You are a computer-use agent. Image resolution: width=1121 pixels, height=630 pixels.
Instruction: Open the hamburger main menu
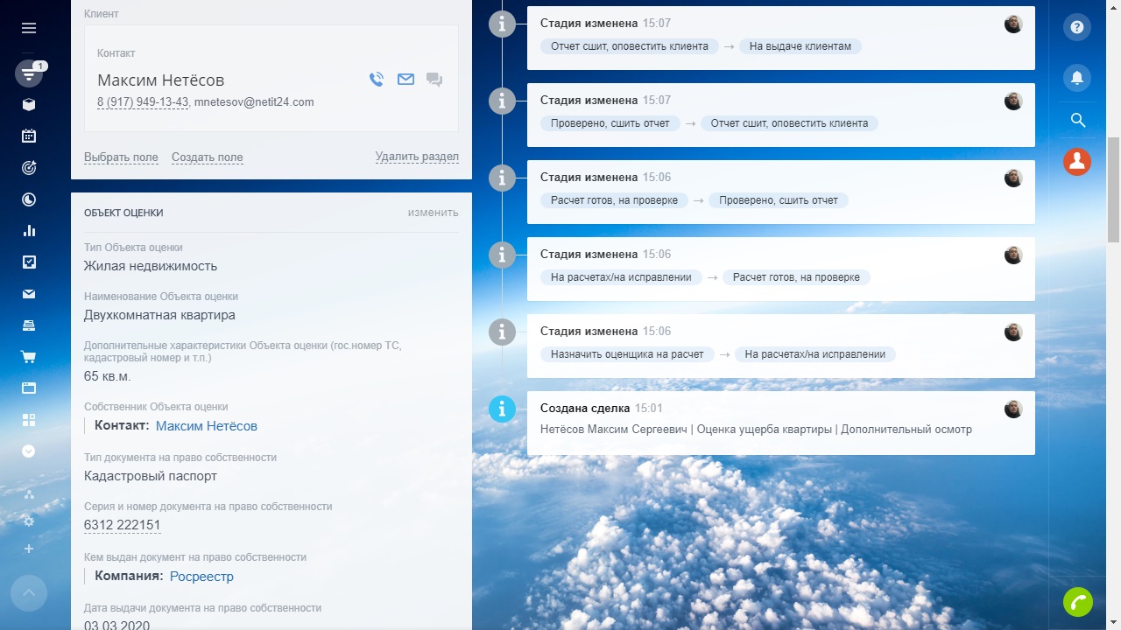tap(29, 28)
